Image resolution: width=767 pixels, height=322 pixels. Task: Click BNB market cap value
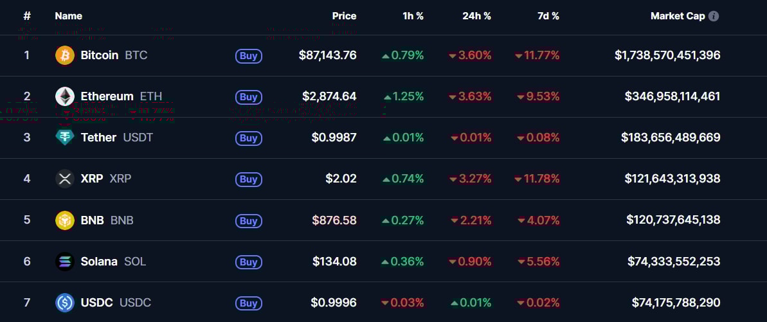click(x=673, y=220)
